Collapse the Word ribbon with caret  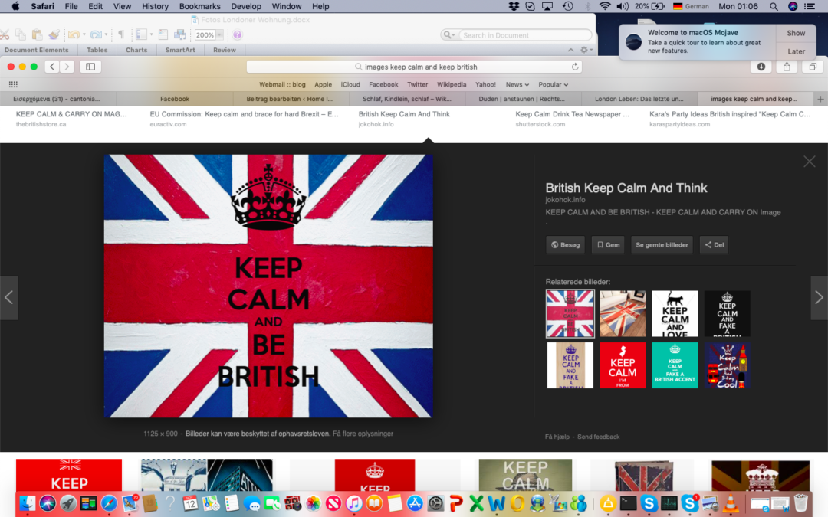[x=571, y=50]
